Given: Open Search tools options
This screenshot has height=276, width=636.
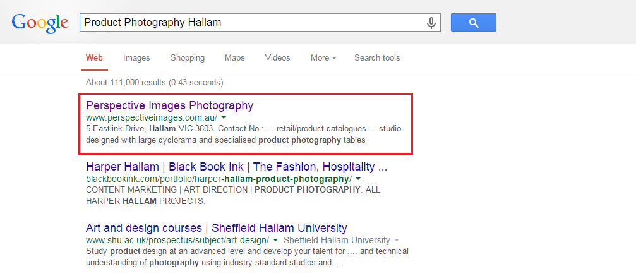Looking at the screenshot, I should 377,57.
